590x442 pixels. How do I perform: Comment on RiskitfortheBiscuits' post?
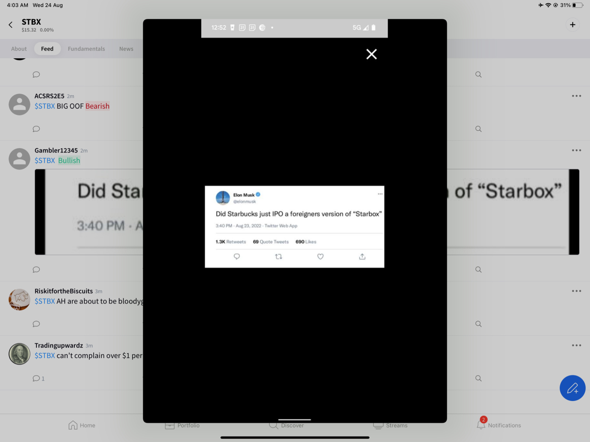(x=36, y=324)
